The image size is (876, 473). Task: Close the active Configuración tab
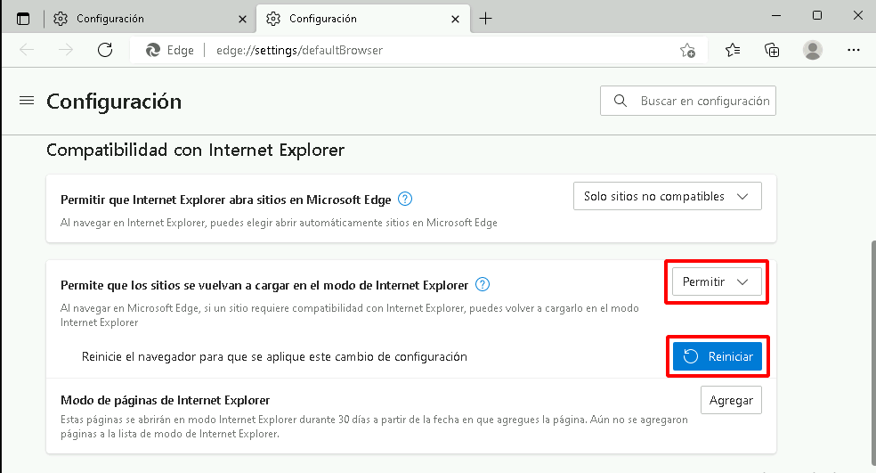tap(455, 19)
